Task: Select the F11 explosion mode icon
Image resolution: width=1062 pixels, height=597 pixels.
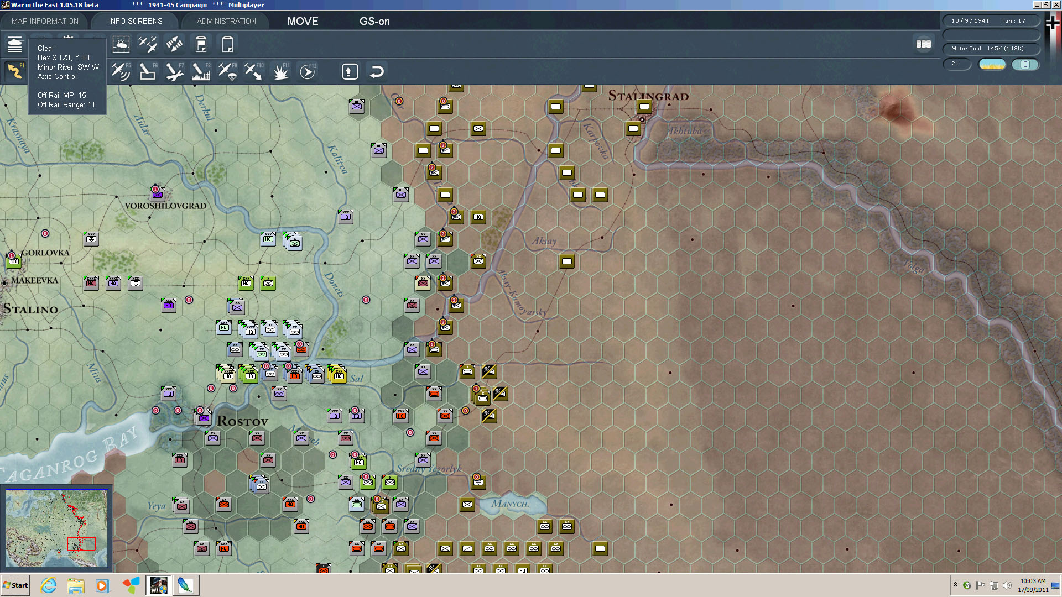Action: 280,71
